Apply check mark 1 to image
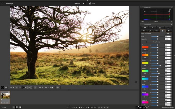This screenshot has height=109, width=175. click(x=67, y=107)
